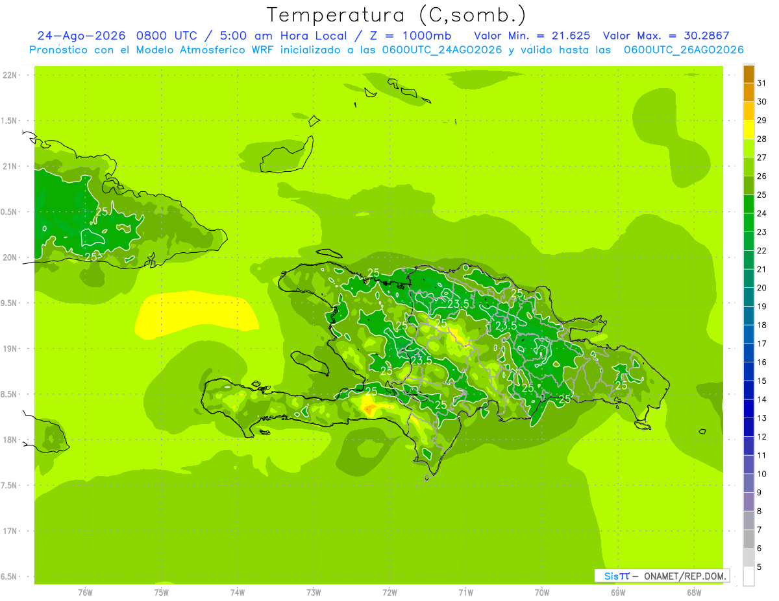Click the 68W longitude axis label

tap(694, 593)
